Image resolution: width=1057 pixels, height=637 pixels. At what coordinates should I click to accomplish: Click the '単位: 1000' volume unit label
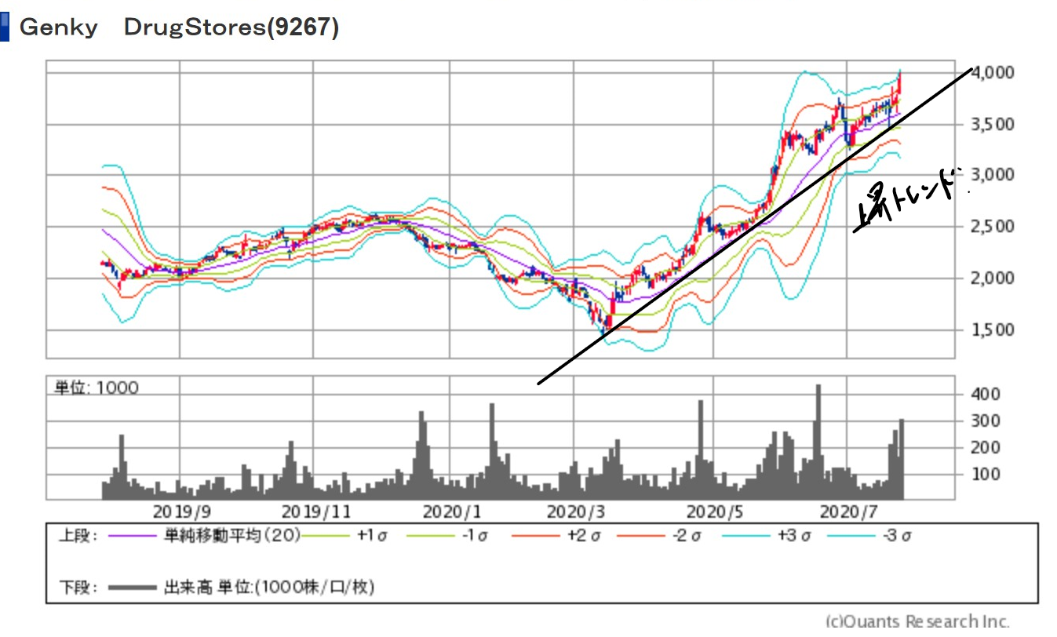[x=96, y=388]
